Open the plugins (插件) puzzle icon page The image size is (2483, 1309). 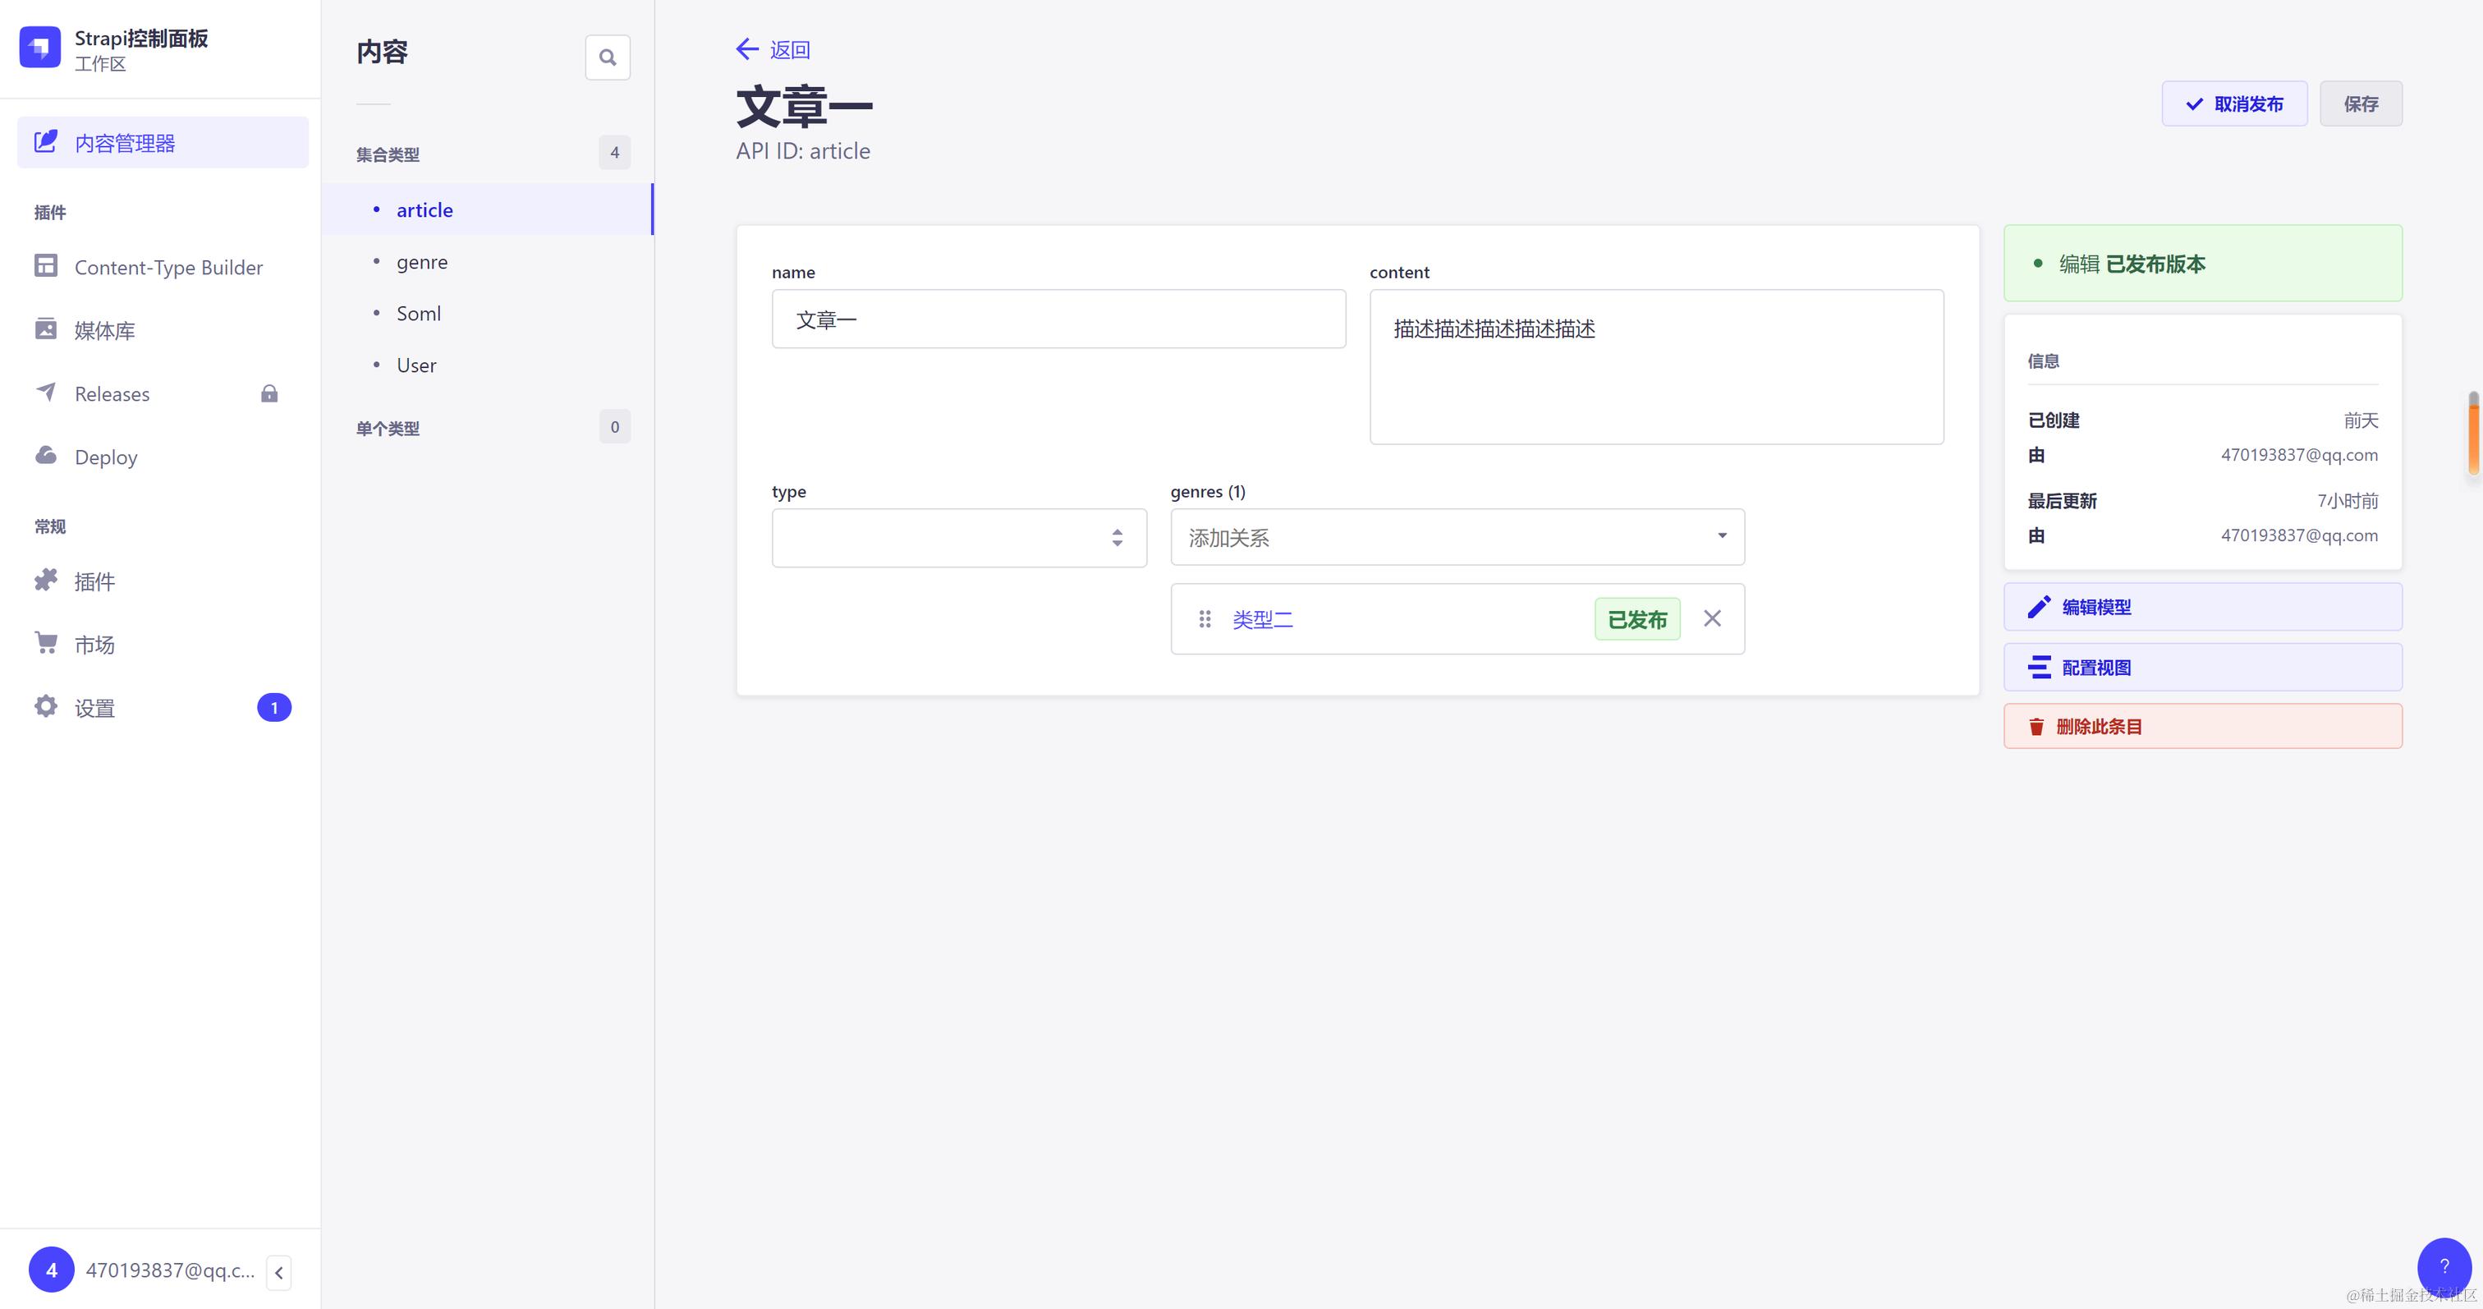(x=94, y=581)
